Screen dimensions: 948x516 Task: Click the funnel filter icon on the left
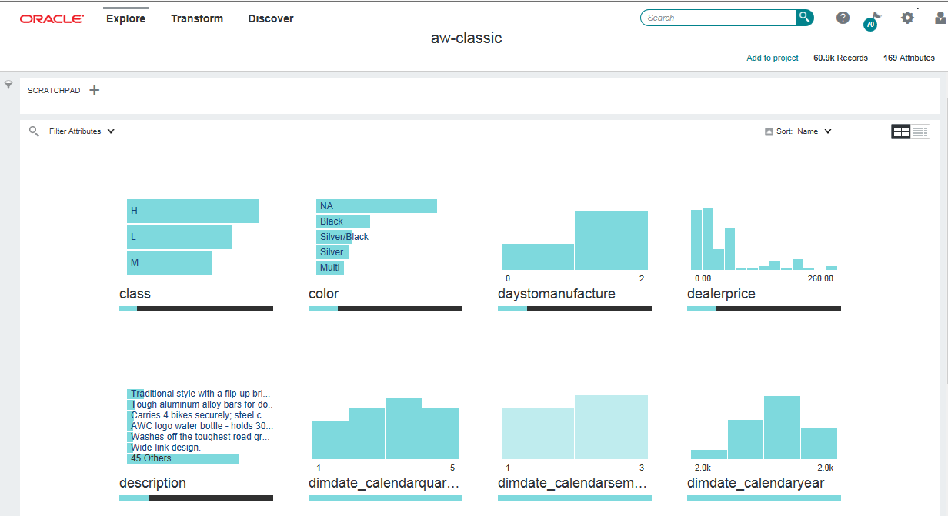coord(8,83)
